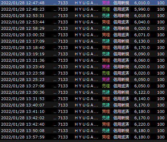Click price 6,170.0 in the 13:40:07 row

point(142,105)
